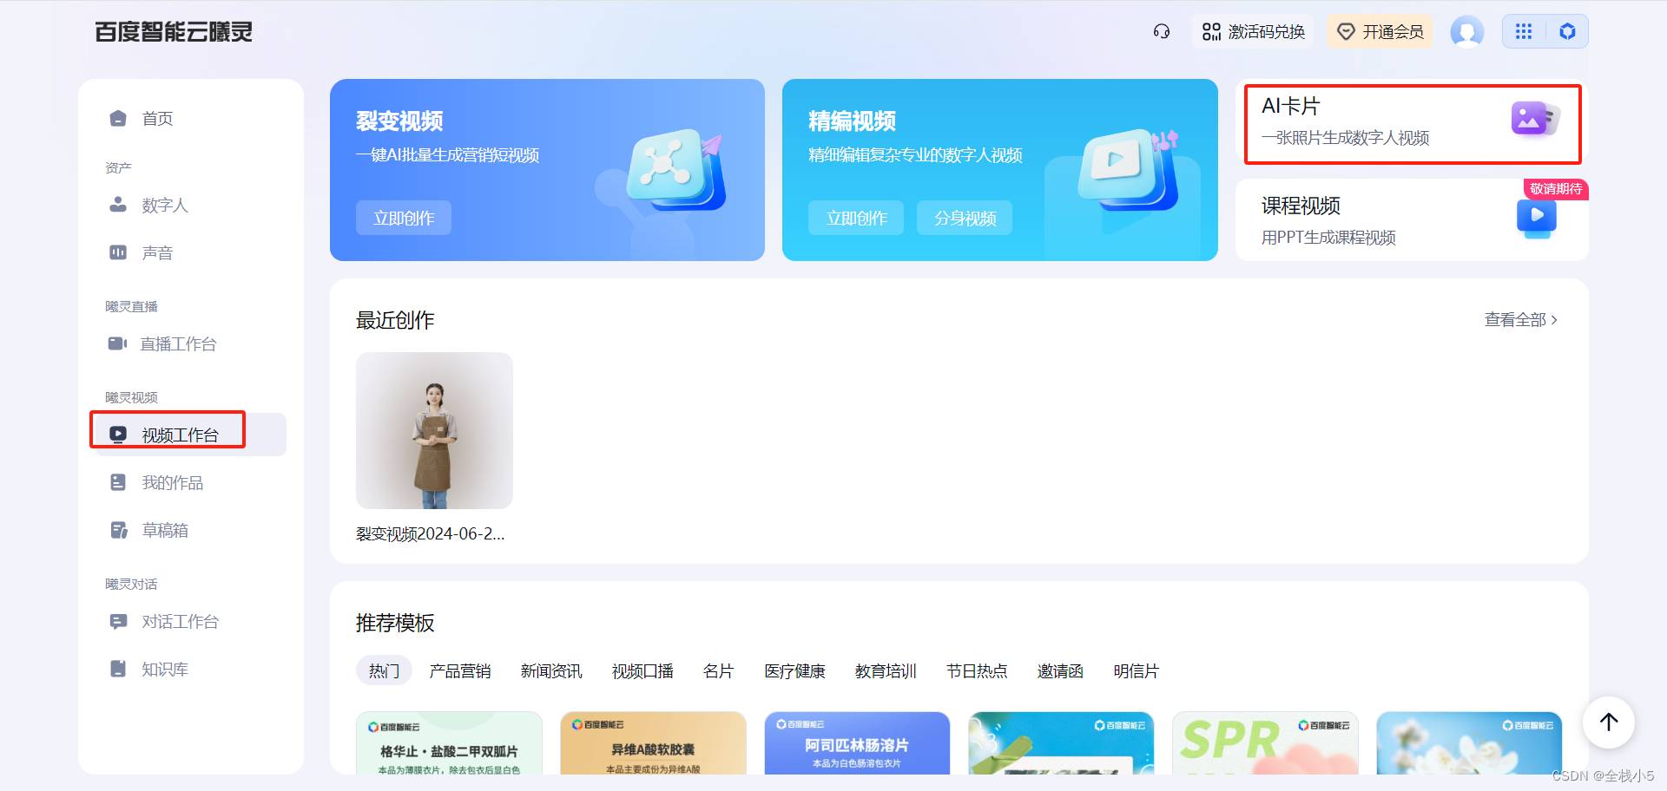The image size is (1667, 791).
Task: Click 立即创作 under 精编视频
Action: (x=856, y=218)
